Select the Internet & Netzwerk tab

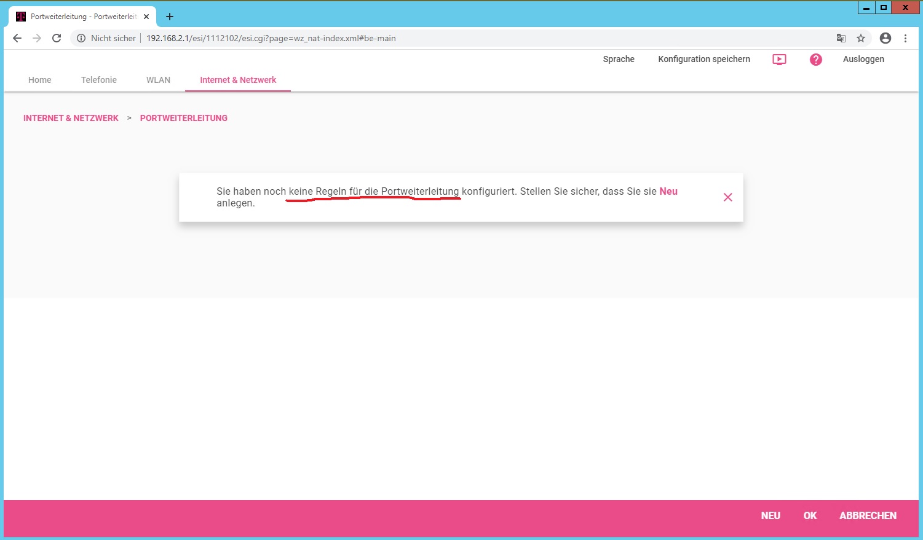pos(238,80)
